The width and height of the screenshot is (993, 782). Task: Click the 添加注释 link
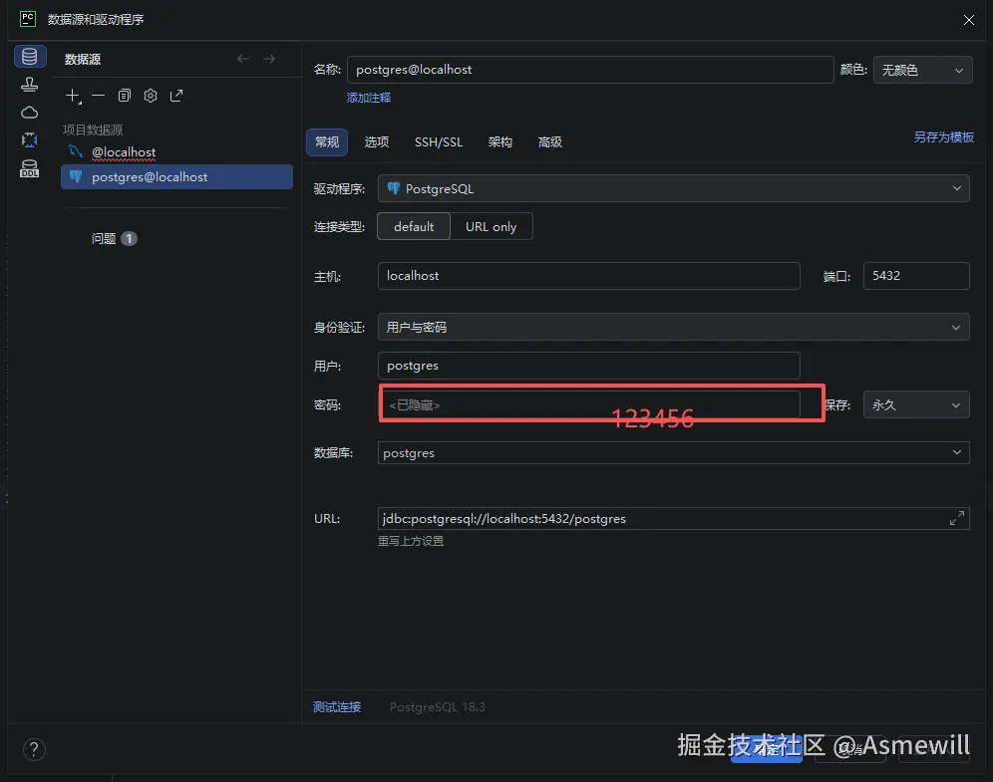tap(369, 98)
